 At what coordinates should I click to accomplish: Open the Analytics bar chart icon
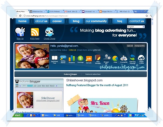72,58
